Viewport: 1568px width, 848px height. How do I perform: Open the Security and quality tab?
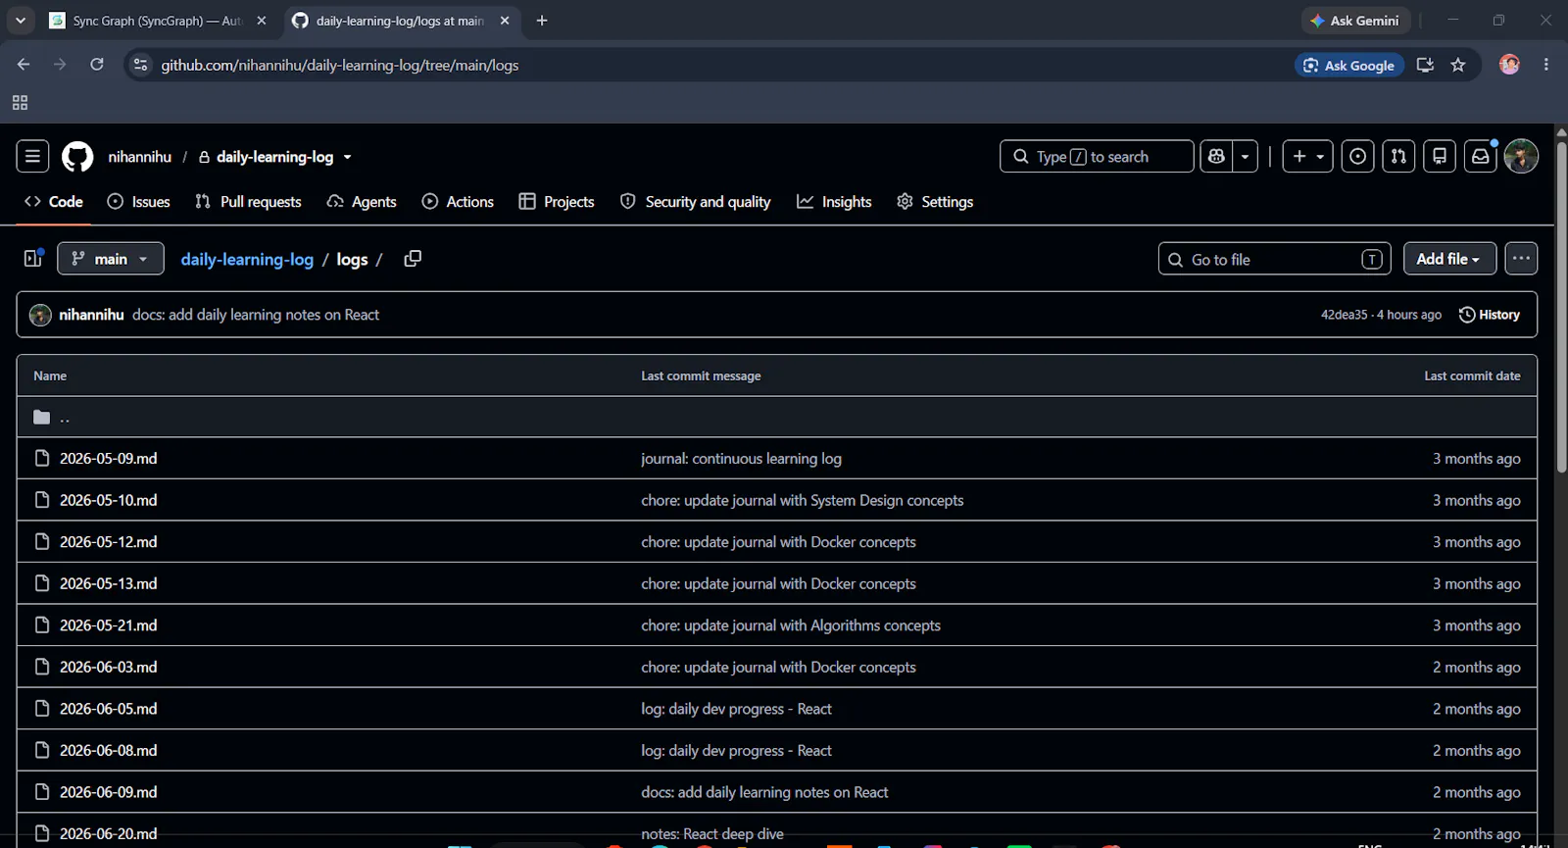pos(696,201)
